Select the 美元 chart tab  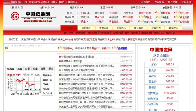[x=43, y=69]
